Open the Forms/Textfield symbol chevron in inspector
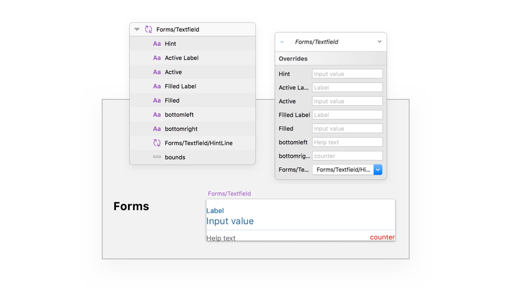This screenshot has height=295, width=511. click(x=379, y=42)
